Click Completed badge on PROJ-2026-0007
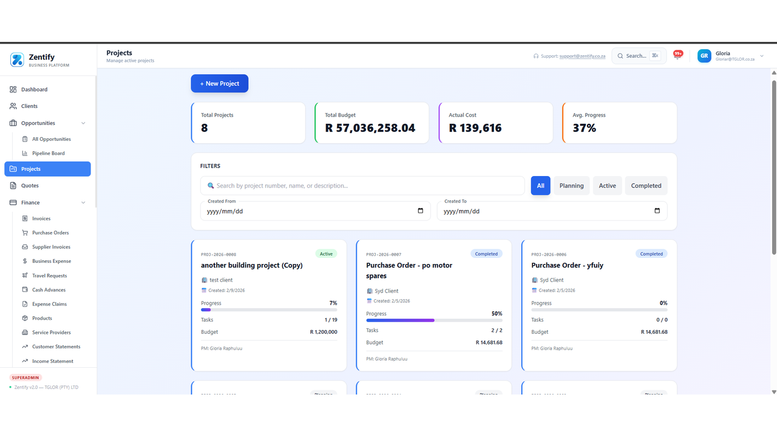 point(486,254)
